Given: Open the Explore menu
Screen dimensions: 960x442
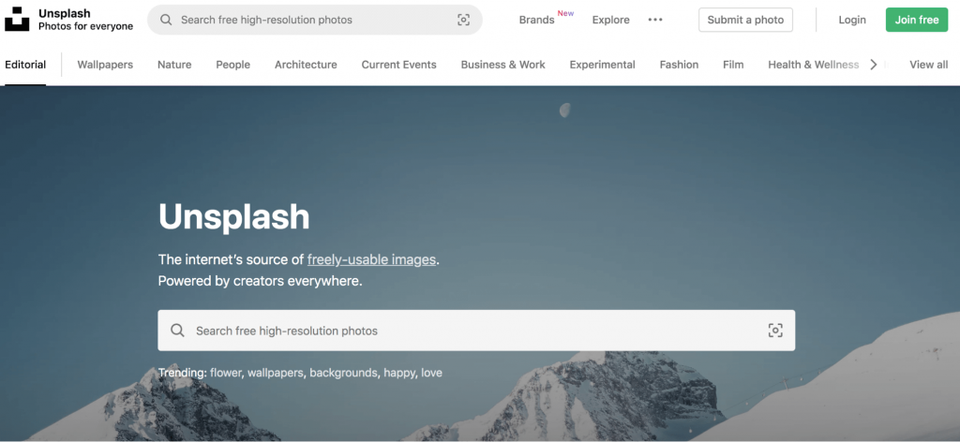Looking at the screenshot, I should pos(610,20).
